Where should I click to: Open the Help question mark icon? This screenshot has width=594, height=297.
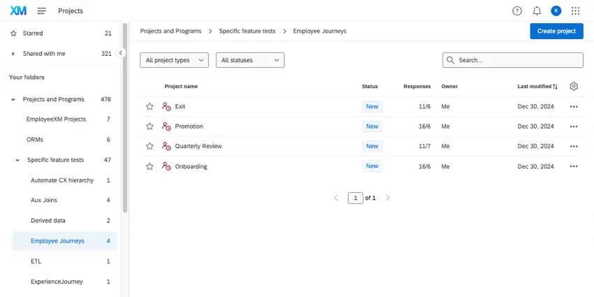(x=517, y=11)
